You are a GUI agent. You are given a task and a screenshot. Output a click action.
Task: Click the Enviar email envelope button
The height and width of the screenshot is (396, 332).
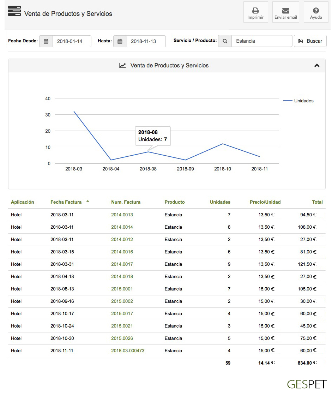[285, 12]
